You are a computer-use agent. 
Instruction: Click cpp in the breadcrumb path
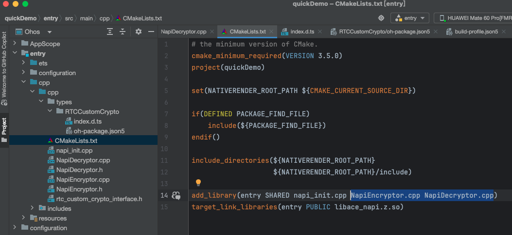pyautogui.click(x=105, y=18)
